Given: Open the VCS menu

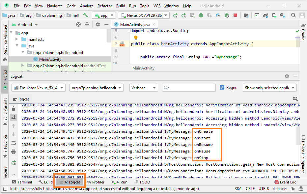Looking at the screenshot, I should pyautogui.click(x=157, y=6).
